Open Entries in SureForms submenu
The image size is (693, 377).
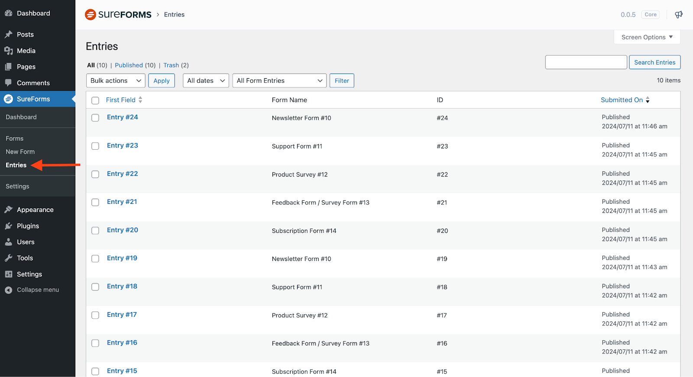pos(16,165)
